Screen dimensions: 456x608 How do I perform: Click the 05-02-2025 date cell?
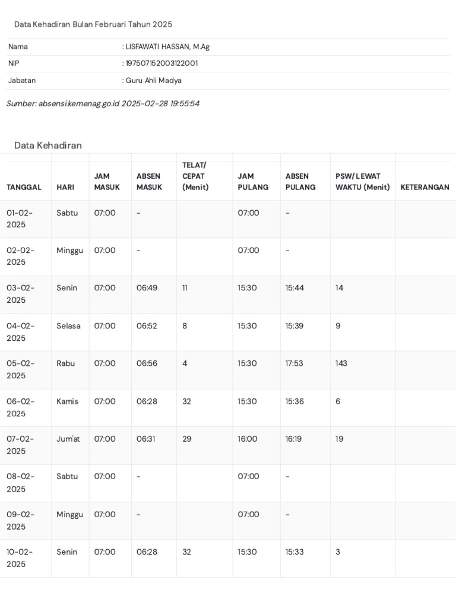click(21, 369)
